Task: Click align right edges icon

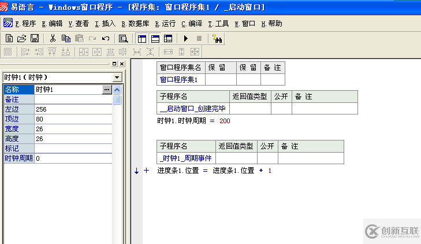Action: pyautogui.click(x=39, y=52)
